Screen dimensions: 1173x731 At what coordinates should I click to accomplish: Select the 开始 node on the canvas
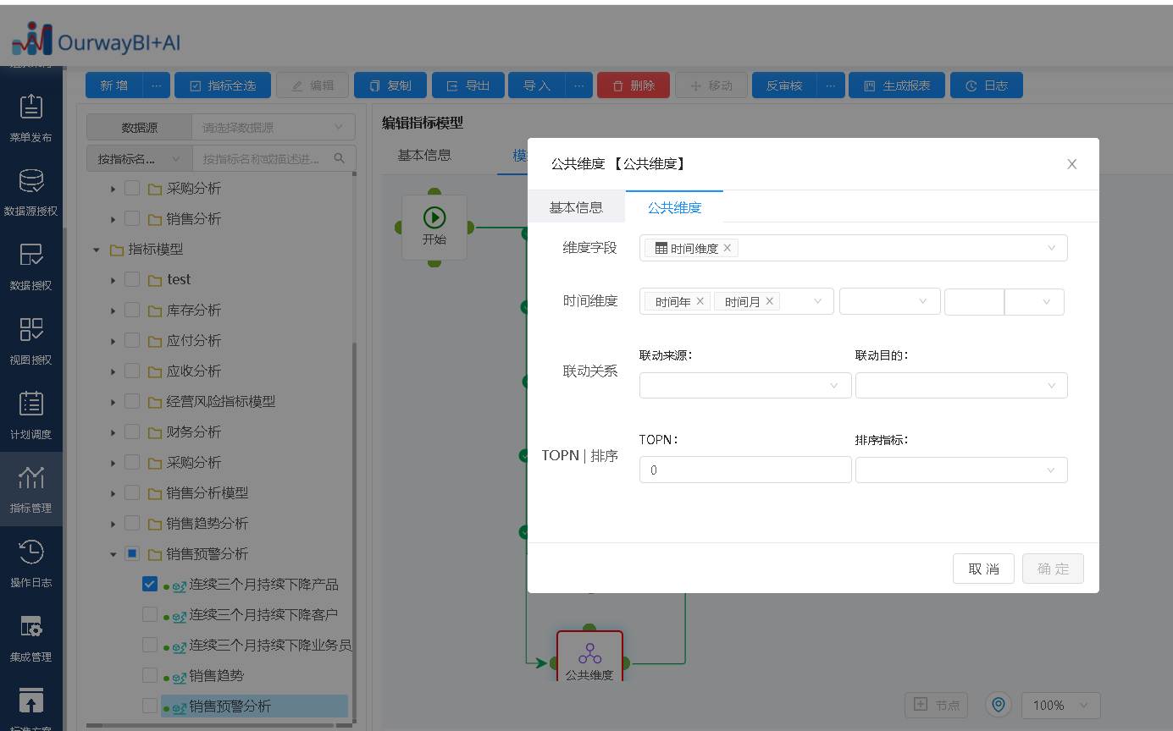click(434, 228)
